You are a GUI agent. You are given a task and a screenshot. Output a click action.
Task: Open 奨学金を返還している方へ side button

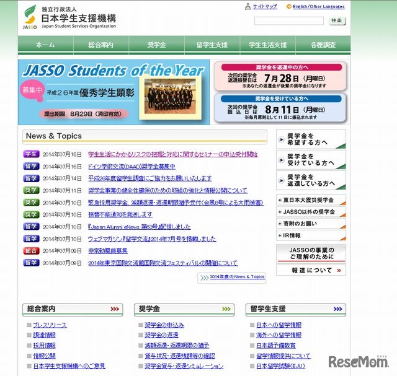tap(311, 180)
